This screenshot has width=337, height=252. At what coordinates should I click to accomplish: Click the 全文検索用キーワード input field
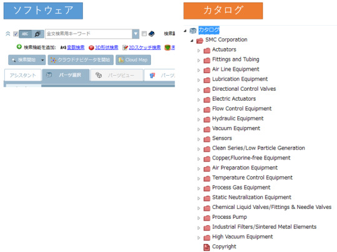pyautogui.click(x=89, y=34)
